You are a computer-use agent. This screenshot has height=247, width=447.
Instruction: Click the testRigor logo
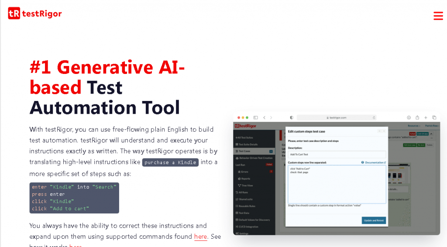(35, 13)
